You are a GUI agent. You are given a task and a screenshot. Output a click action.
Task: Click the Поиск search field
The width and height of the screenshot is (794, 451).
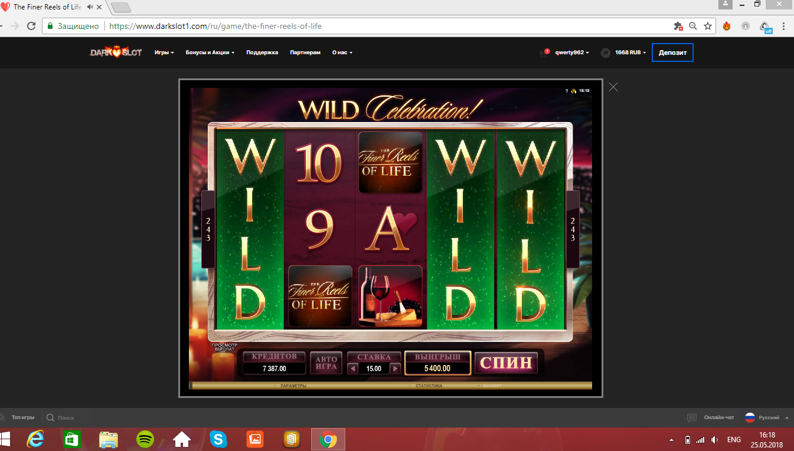[x=66, y=417]
